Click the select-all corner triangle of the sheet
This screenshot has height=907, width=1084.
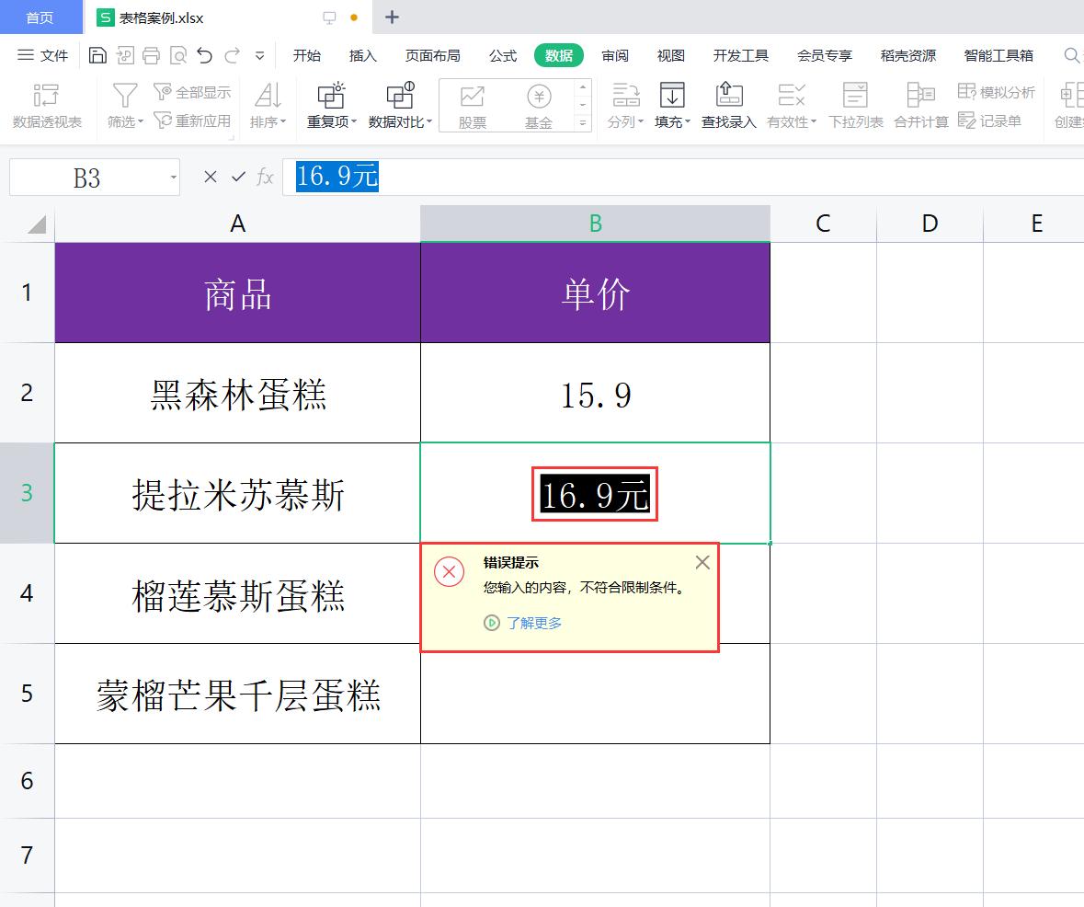36,224
